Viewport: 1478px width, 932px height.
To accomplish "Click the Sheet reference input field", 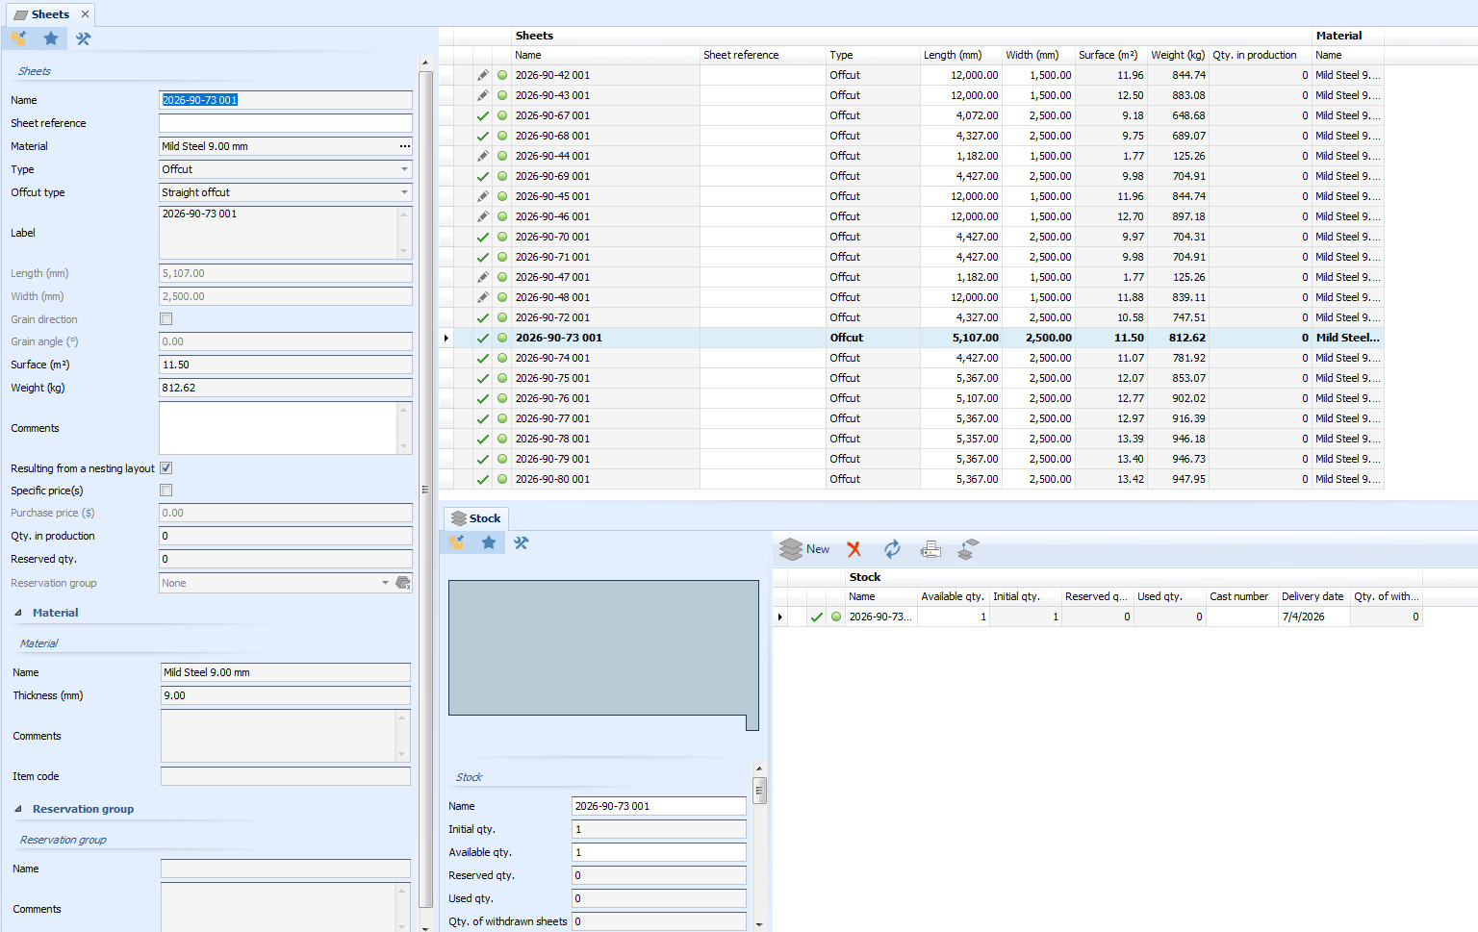I will tap(286, 123).
